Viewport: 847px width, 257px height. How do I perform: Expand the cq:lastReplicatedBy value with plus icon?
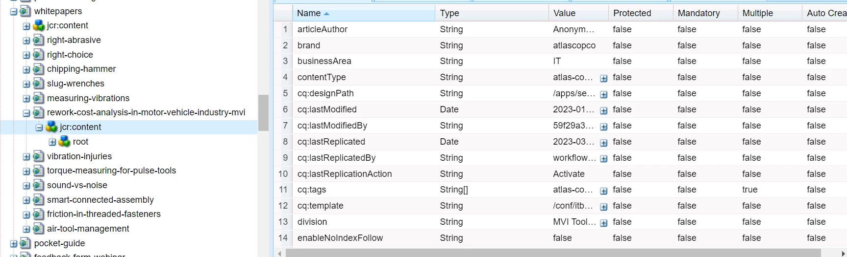pos(604,159)
